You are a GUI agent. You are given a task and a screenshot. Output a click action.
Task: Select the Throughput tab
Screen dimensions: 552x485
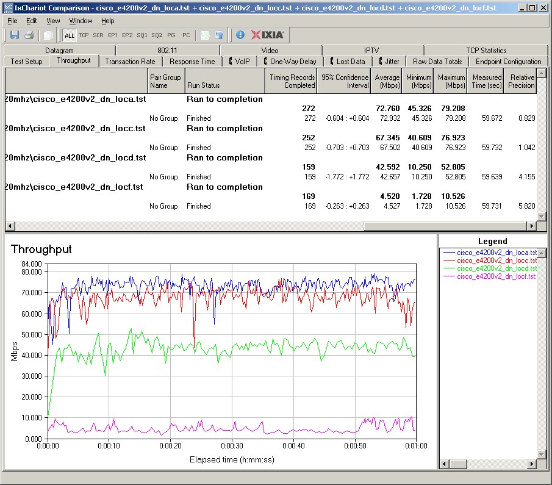click(74, 60)
